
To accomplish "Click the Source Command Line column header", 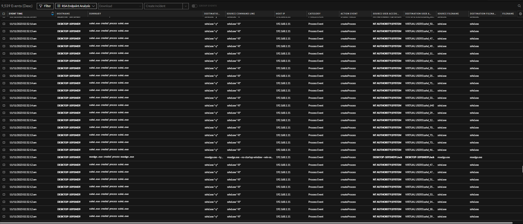I will [x=241, y=14].
